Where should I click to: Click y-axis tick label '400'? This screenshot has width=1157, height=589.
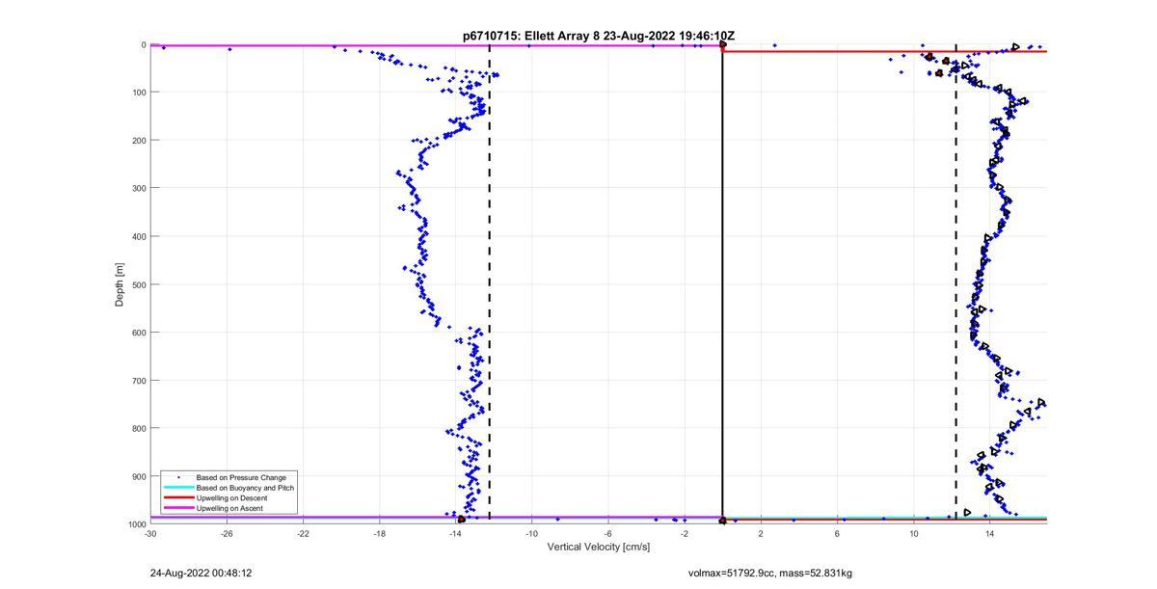pos(138,236)
